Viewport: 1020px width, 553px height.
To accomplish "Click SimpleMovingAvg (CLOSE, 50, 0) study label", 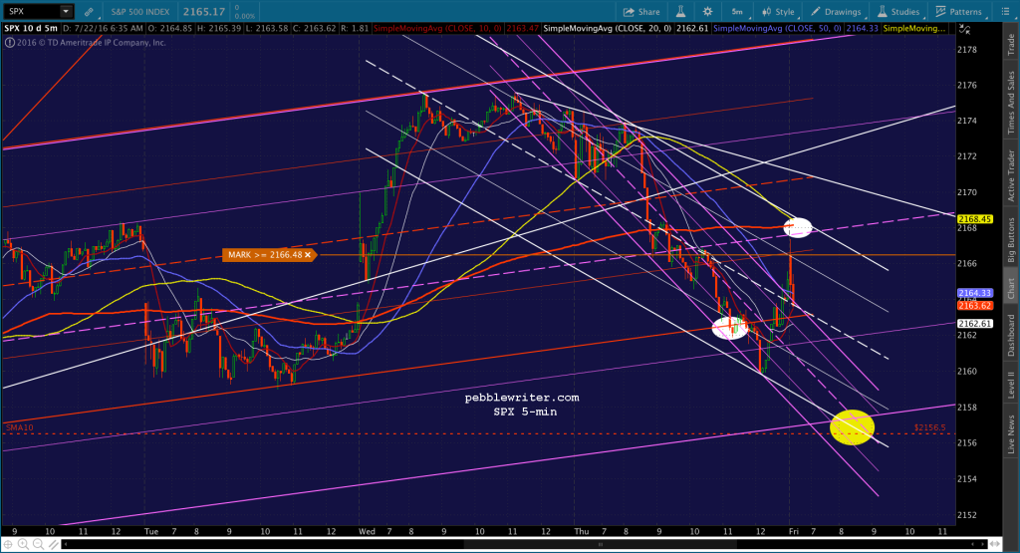I will [x=777, y=29].
